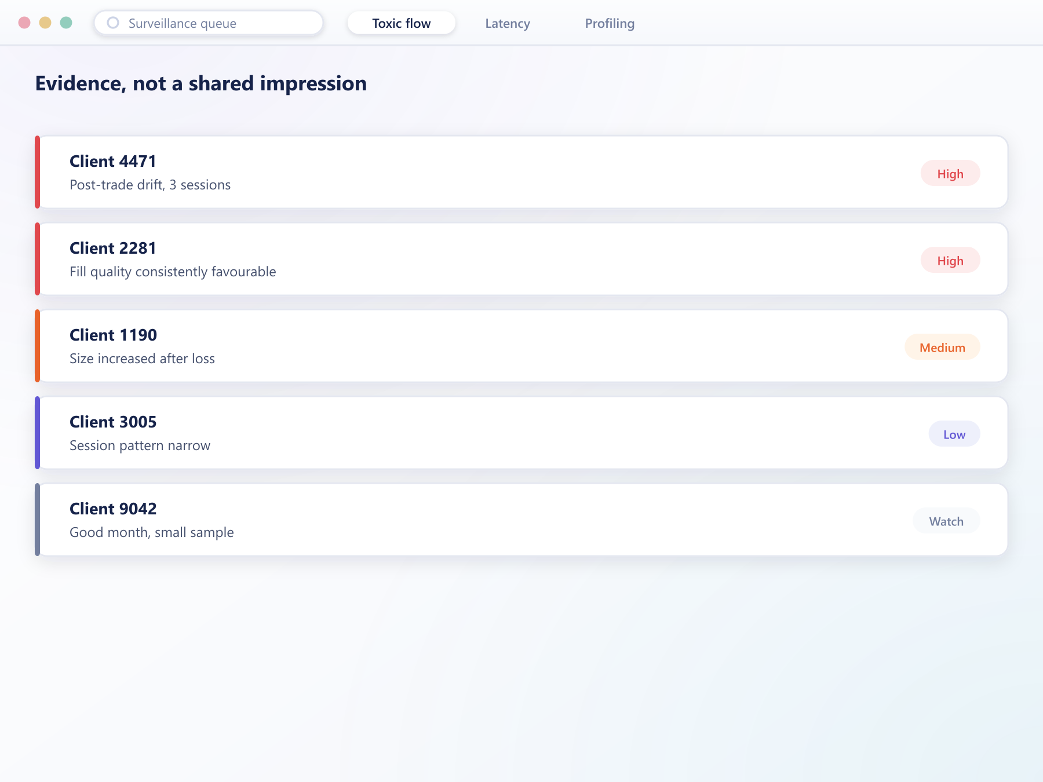Click the High badge on Client 4471
Image resolution: width=1043 pixels, height=782 pixels.
(x=950, y=173)
